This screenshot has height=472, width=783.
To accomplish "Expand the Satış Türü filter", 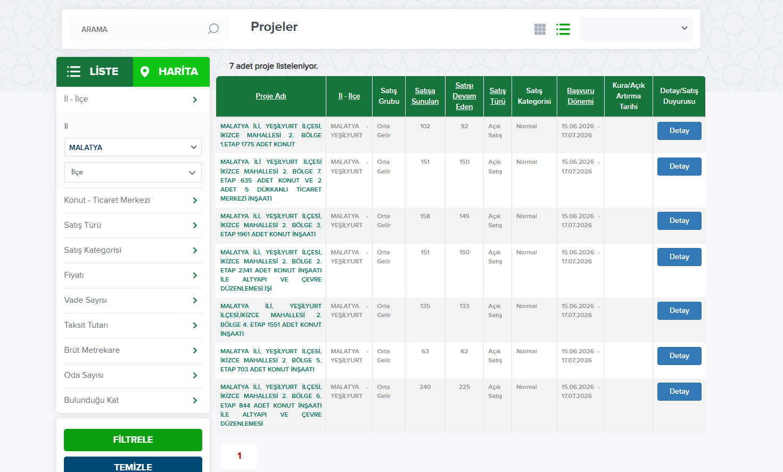I will click(x=133, y=226).
